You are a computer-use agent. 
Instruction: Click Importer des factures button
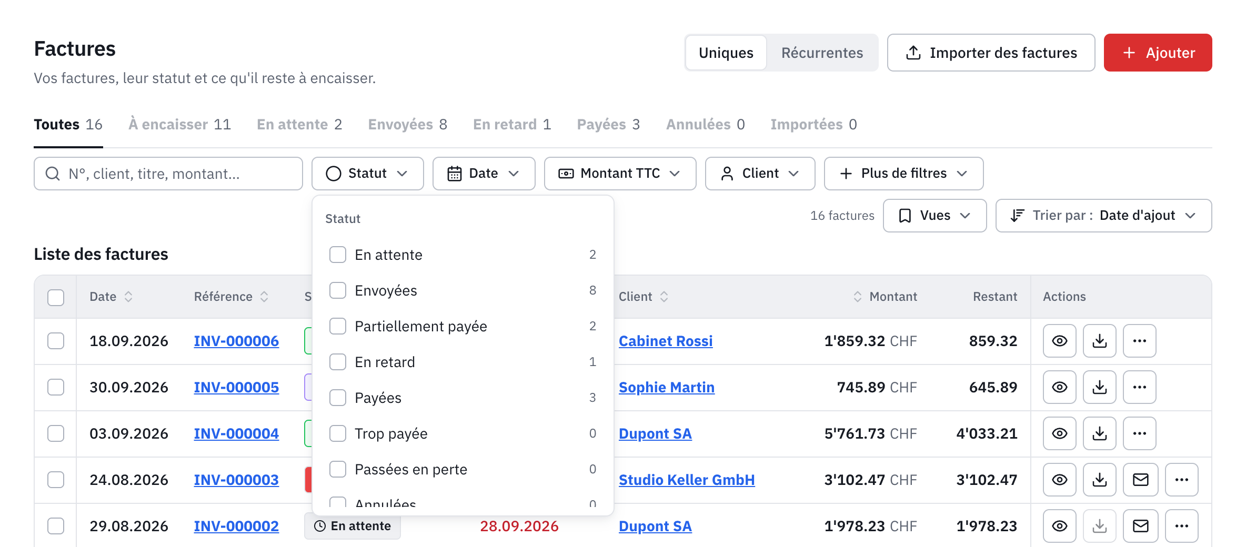tap(991, 53)
